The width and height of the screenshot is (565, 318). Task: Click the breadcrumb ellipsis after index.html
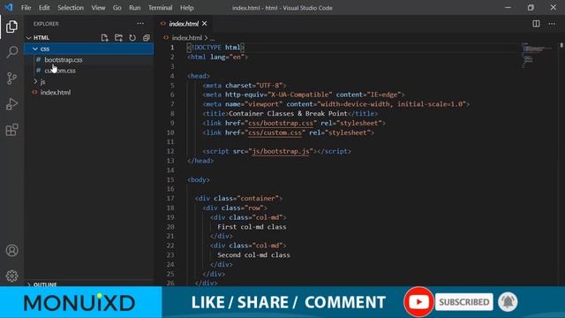[213, 38]
